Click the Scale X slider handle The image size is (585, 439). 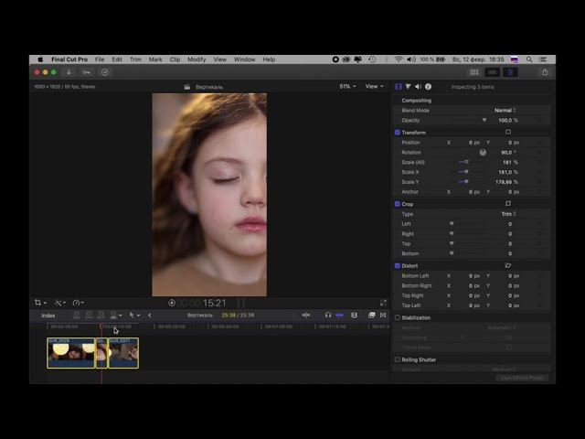click(466, 172)
